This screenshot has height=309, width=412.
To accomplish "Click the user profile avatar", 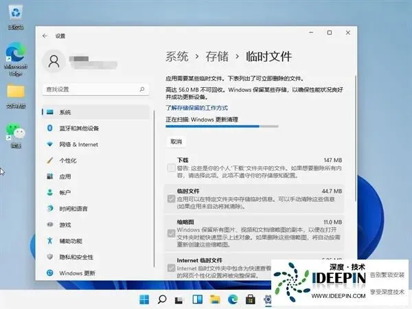I will pyautogui.click(x=54, y=61).
